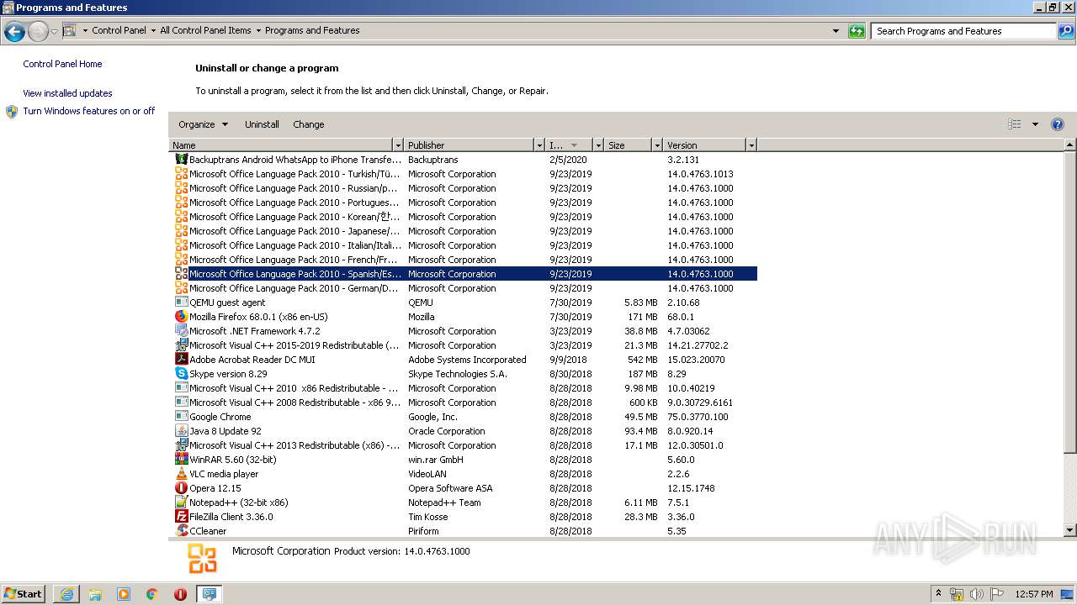Expand the Control Panel breadcrumb arrow
The width and height of the screenshot is (1077, 605).
pyautogui.click(x=153, y=30)
